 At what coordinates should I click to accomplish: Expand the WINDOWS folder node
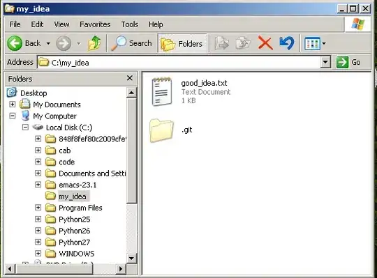point(38,254)
